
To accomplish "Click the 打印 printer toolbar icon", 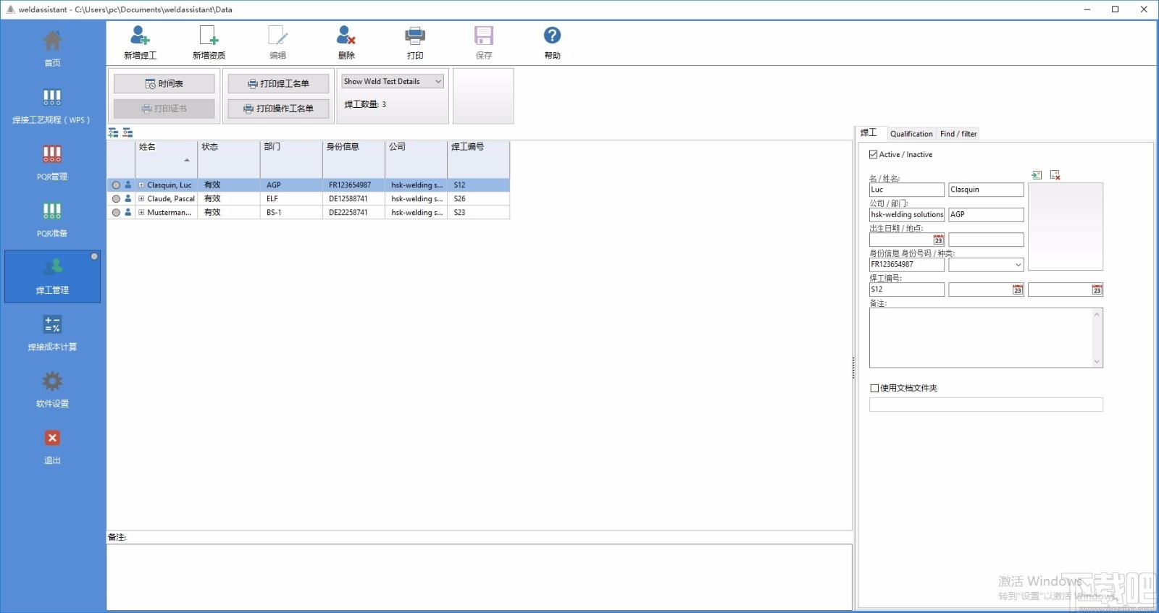I will (415, 35).
